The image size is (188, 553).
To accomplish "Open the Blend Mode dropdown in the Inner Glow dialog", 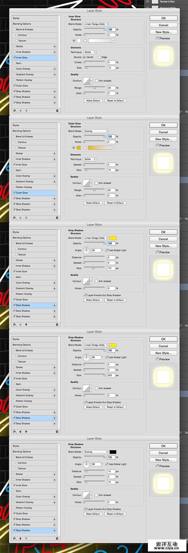I will click(x=96, y=24).
